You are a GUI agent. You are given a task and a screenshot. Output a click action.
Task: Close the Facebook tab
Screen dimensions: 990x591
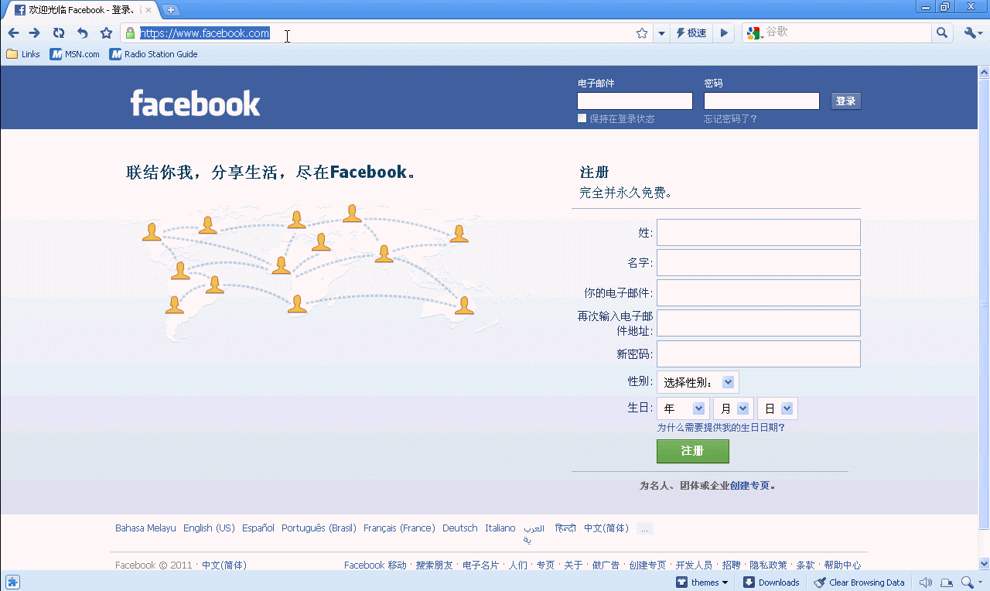coord(148,10)
